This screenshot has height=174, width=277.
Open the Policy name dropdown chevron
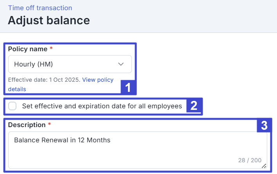[121, 64]
